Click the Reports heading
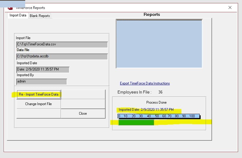The width and height of the screenshot is (242, 158). point(152,14)
